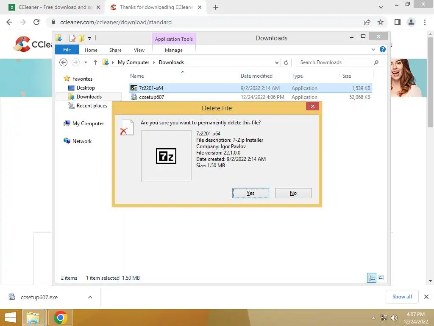
Task: Open the Share ribbon tab
Action: click(x=115, y=50)
